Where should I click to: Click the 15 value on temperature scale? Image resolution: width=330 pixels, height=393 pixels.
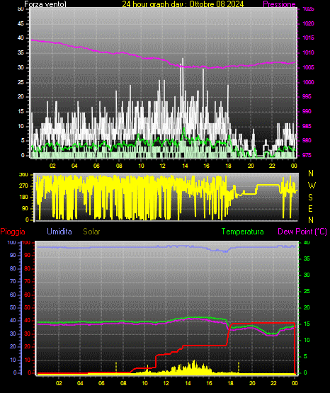point(307,324)
